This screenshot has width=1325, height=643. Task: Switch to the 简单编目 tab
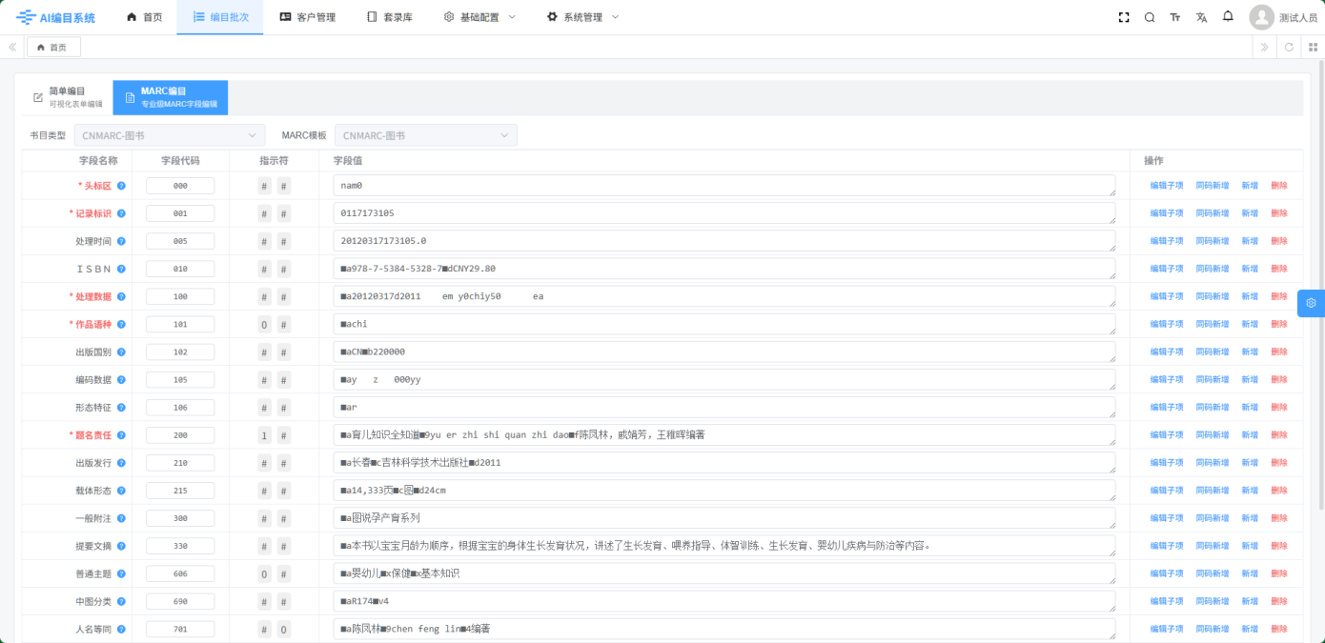coord(68,97)
